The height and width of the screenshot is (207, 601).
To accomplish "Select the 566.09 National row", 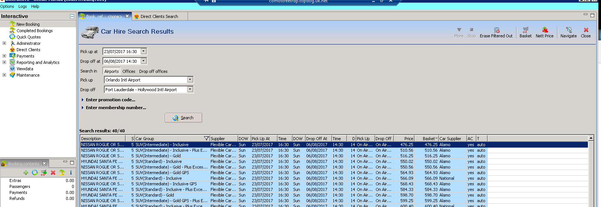I will 334,178.
